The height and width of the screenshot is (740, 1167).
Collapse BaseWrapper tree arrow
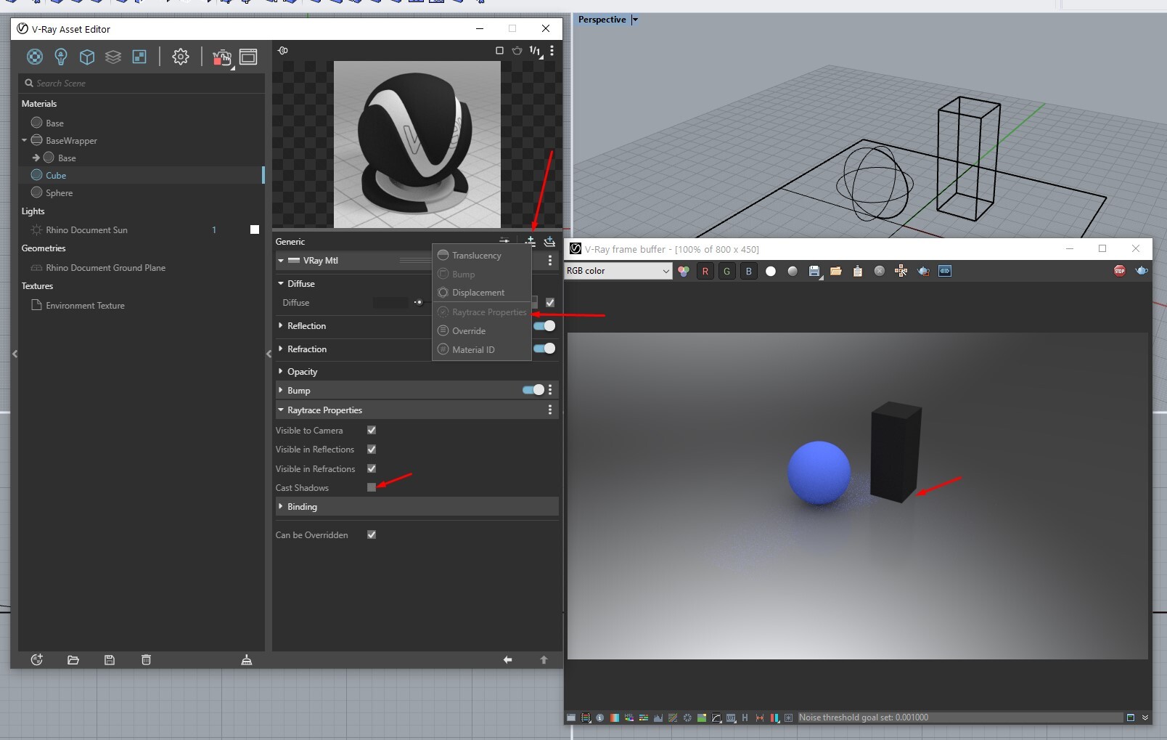[x=24, y=140]
